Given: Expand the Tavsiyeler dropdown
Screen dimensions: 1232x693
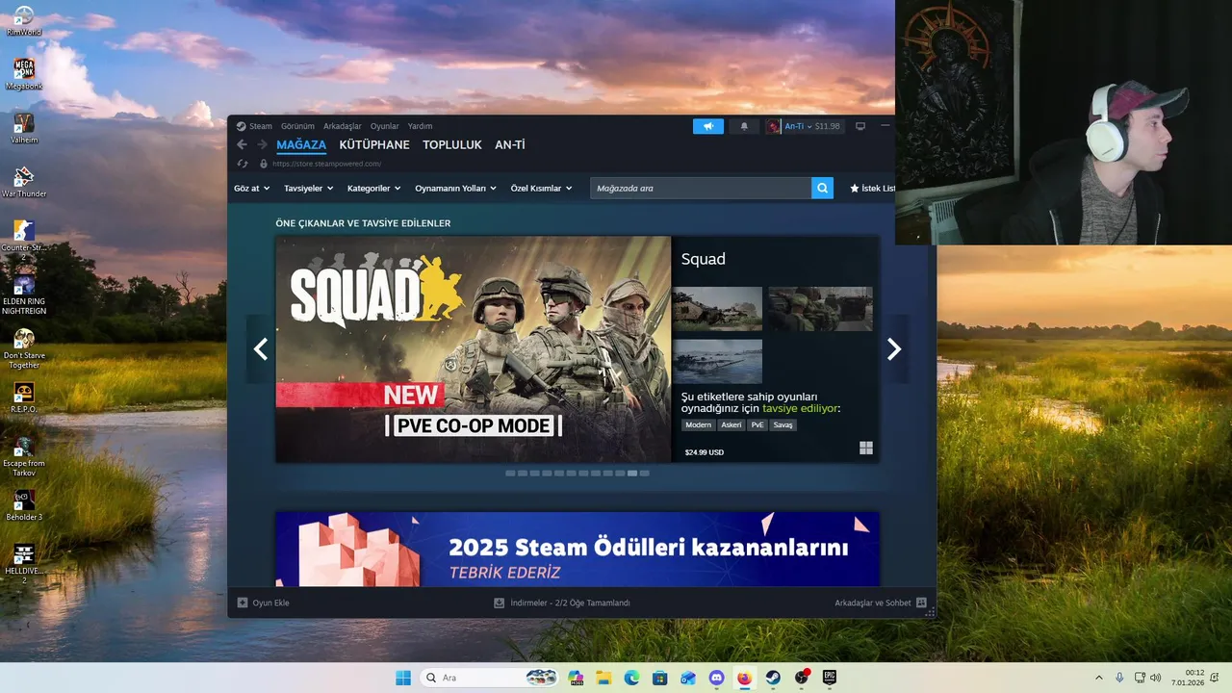Looking at the screenshot, I should click(x=308, y=189).
